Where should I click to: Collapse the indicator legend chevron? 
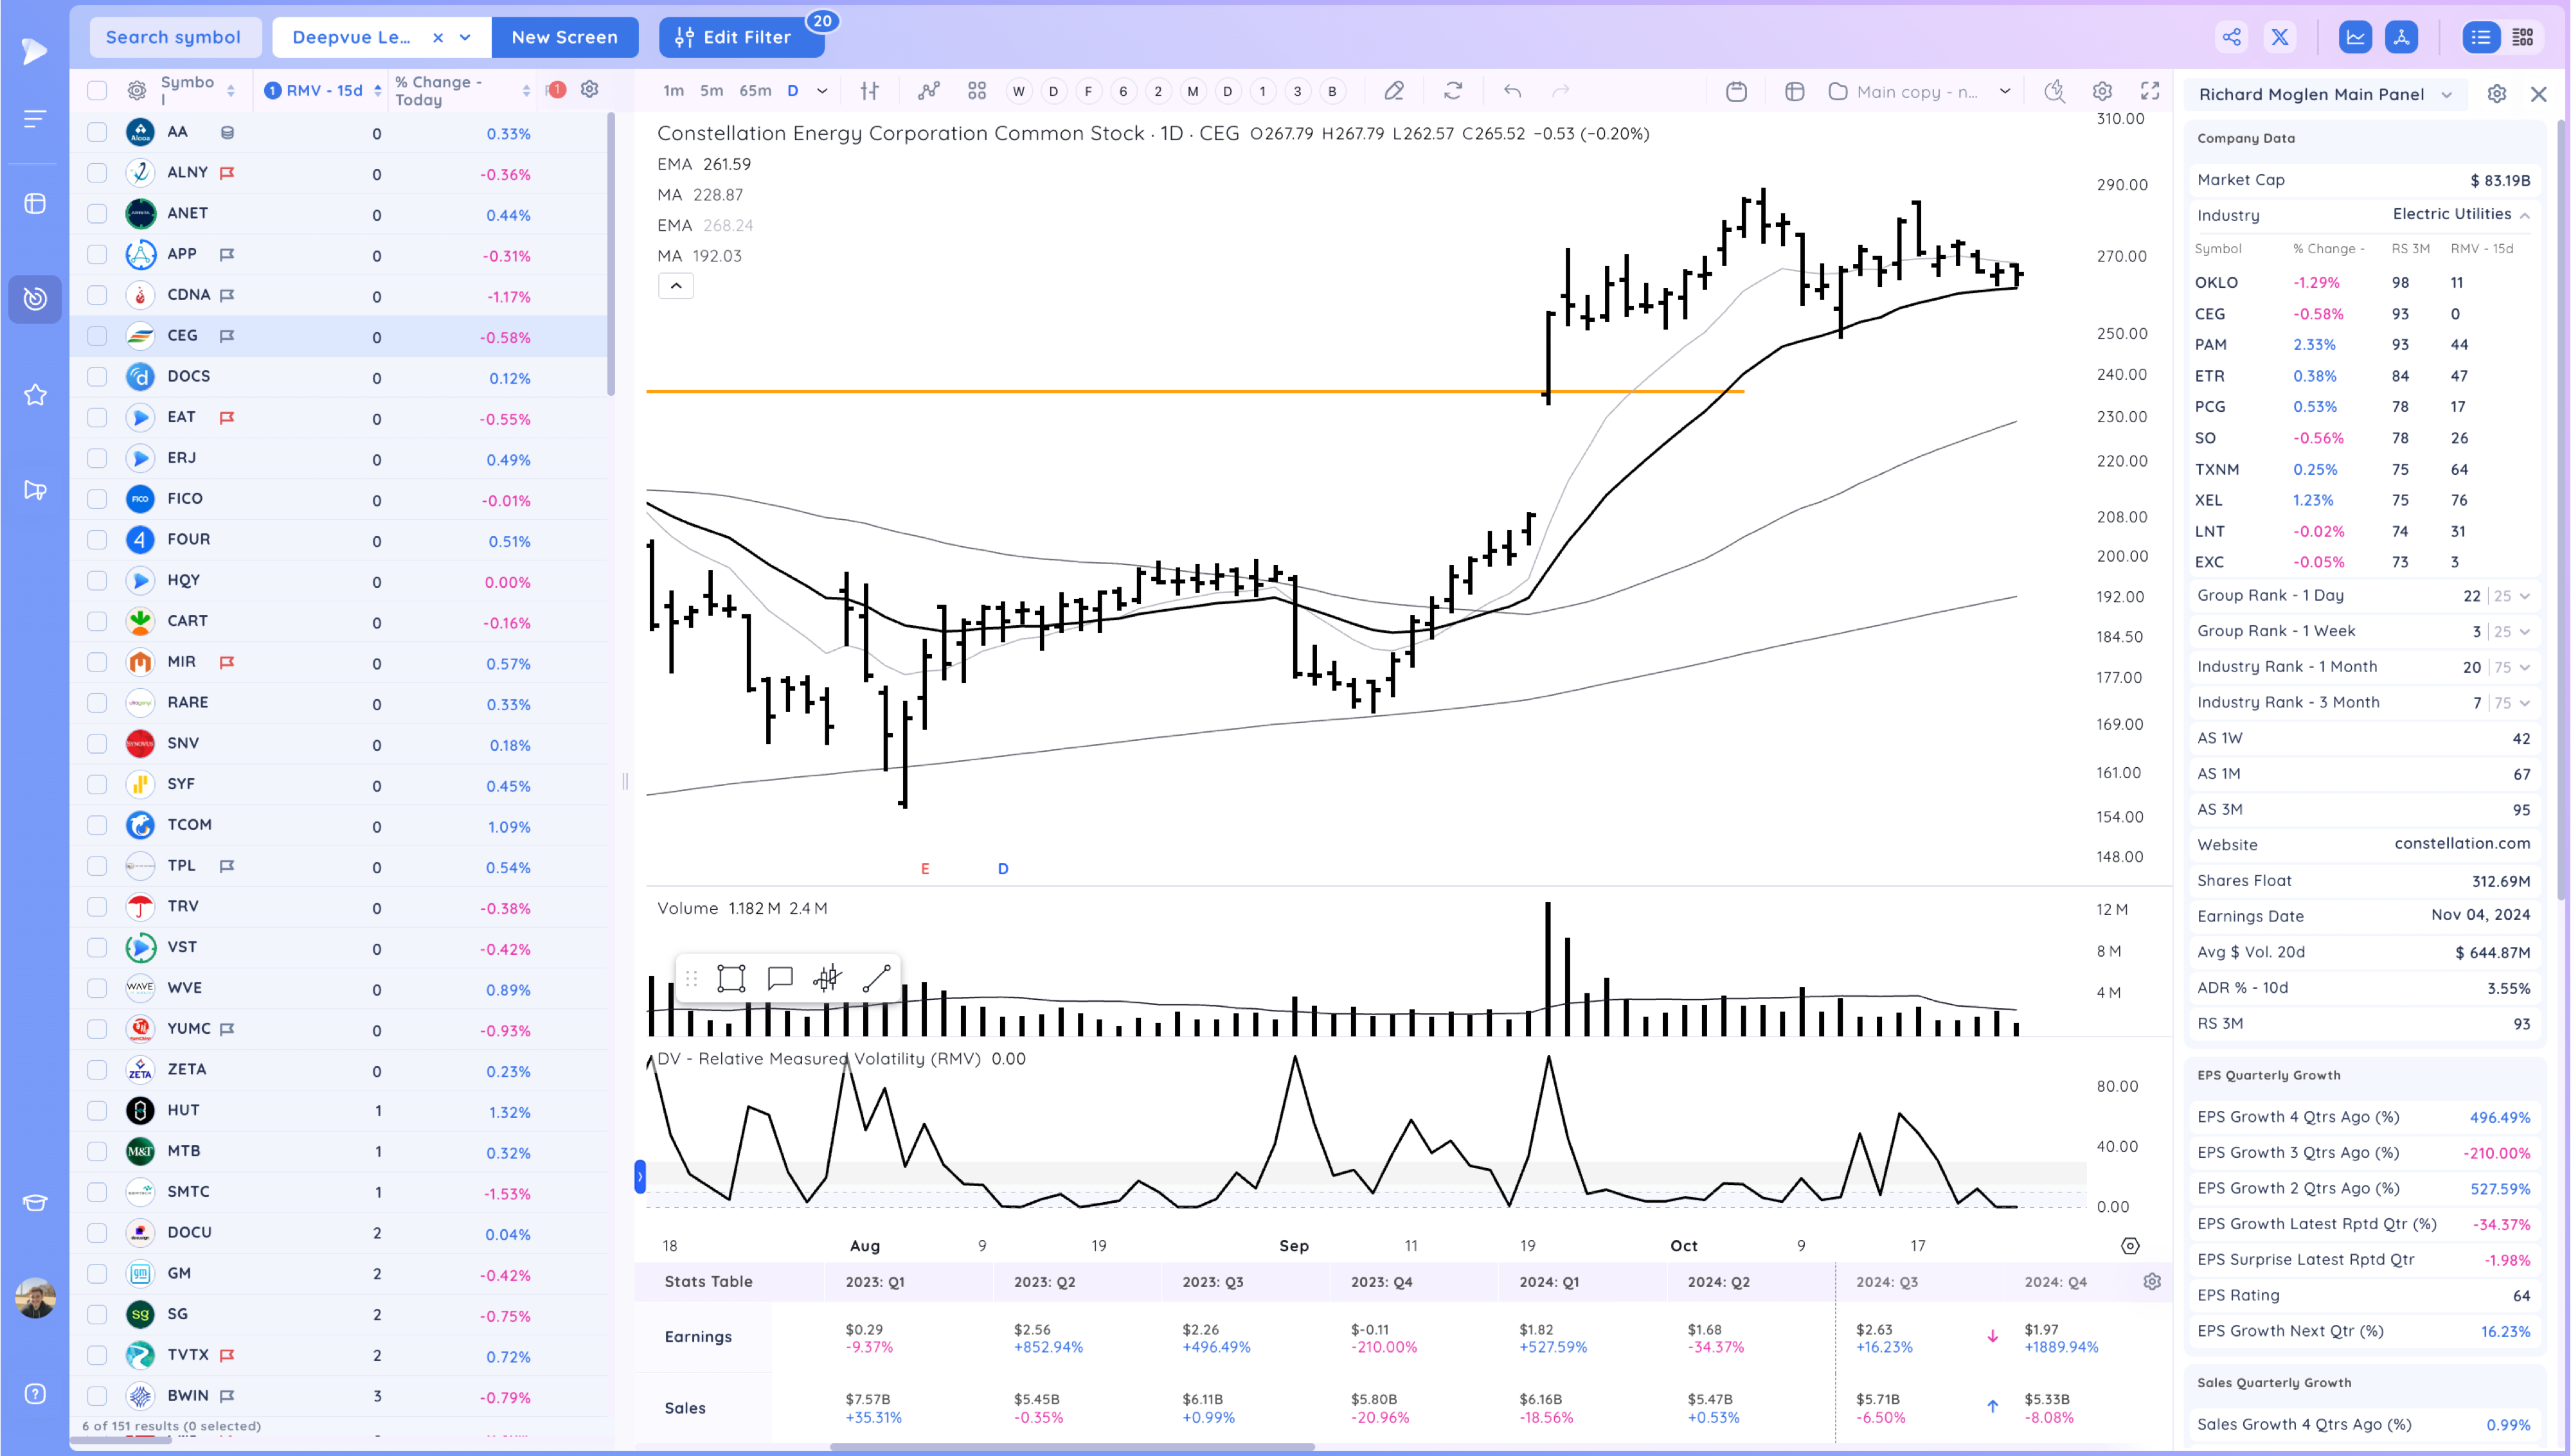coord(676,286)
